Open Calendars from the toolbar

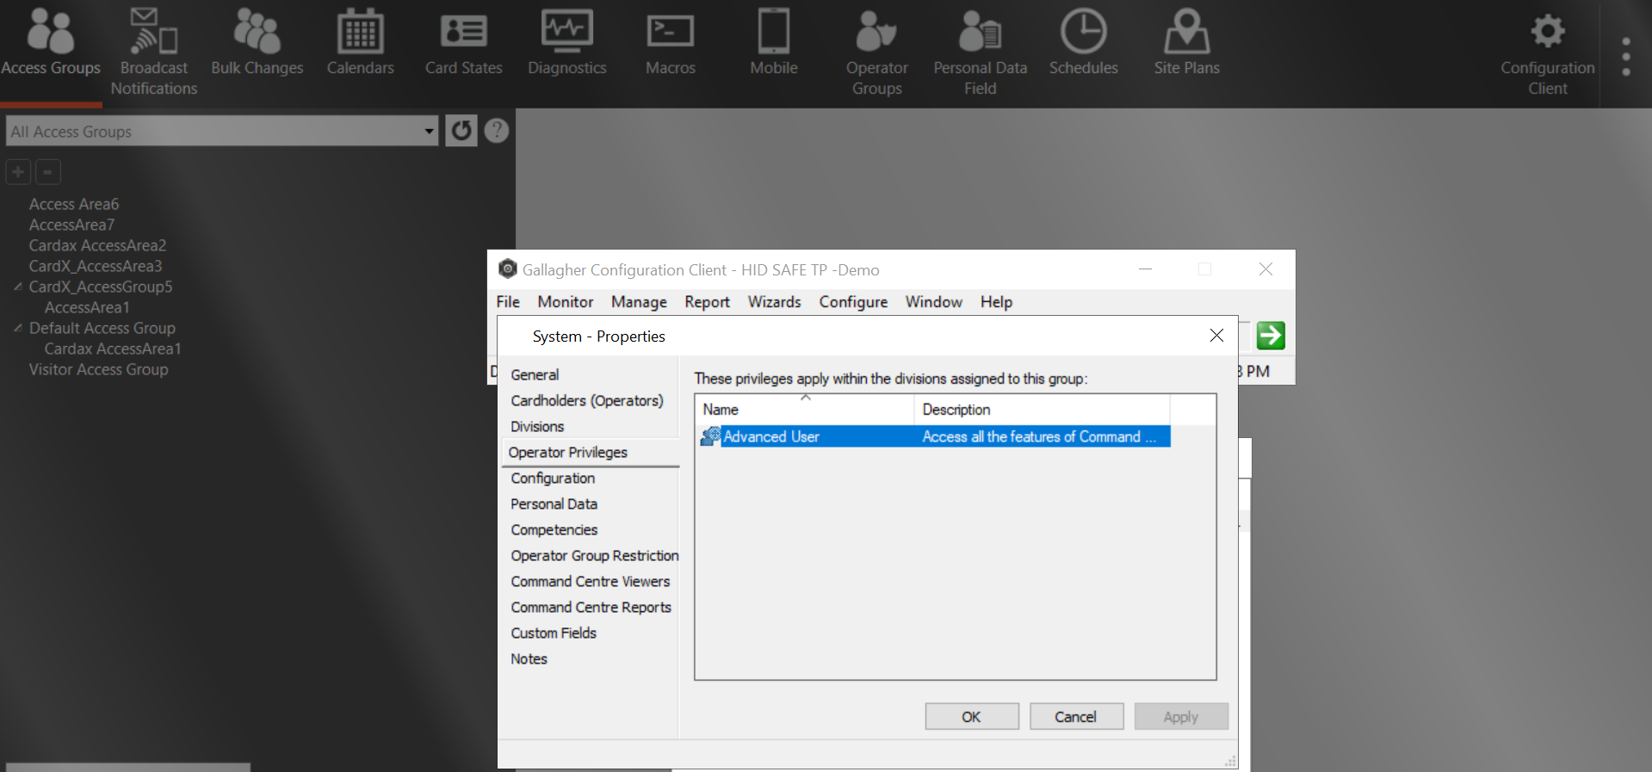coord(361,43)
